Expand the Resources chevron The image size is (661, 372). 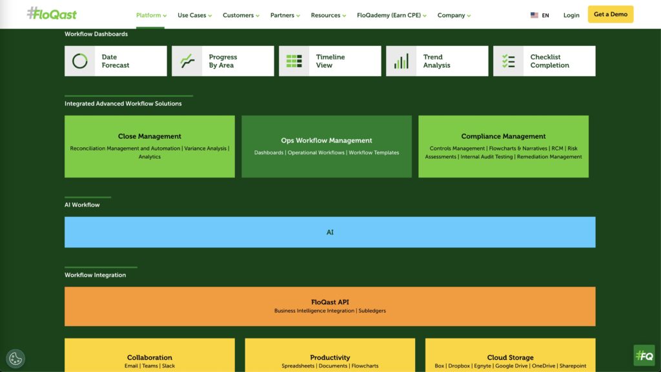[x=344, y=15]
